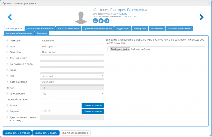Open the Медосмотры tab
The width and height of the screenshot is (212, 137).
point(123,29)
